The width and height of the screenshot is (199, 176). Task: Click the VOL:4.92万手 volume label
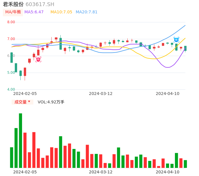pyautogui.click(x=51, y=102)
